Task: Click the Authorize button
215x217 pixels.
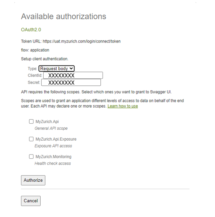Action: tap(33, 180)
